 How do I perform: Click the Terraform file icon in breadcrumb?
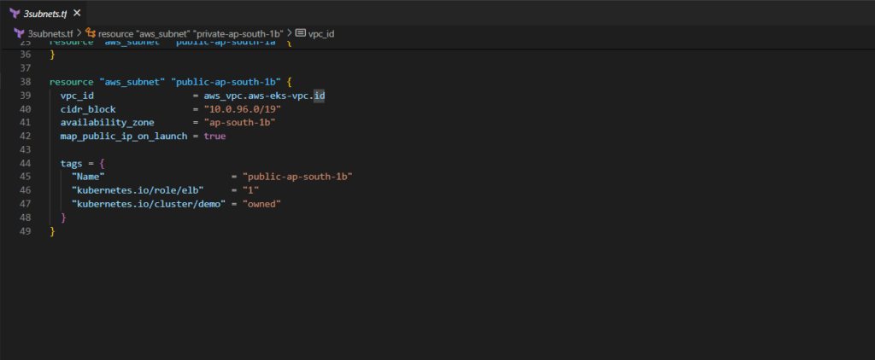coord(19,33)
